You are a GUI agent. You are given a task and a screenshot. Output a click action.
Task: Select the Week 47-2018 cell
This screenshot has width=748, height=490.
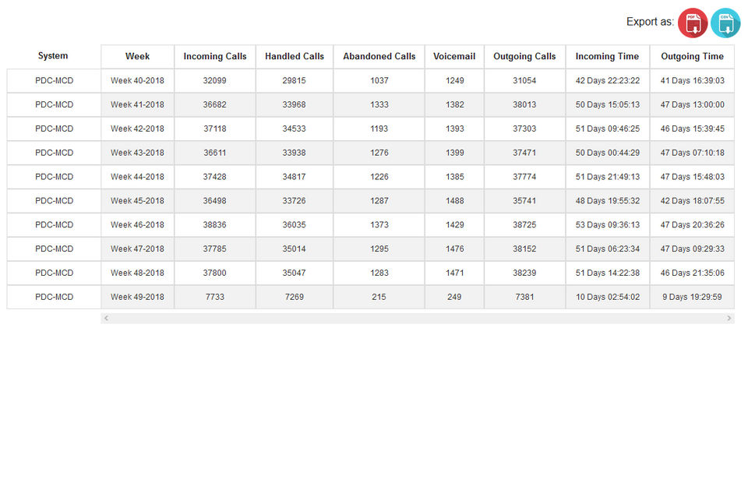(x=137, y=249)
